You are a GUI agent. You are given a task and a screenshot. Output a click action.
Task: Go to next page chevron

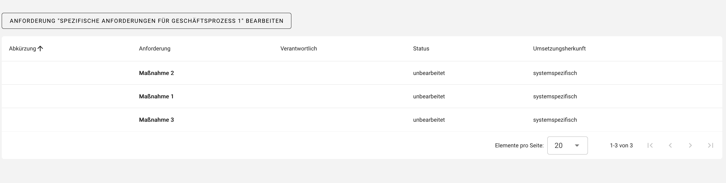tap(690, 145)
